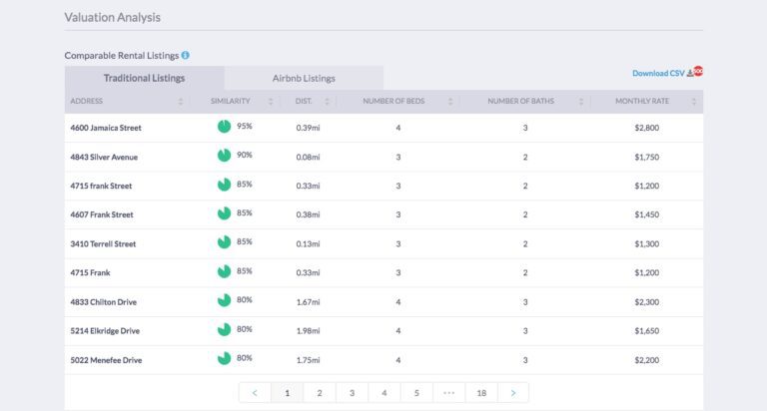Screen dimensions: 767x411
Task: Click similarity pie icon for 3410 Terrell Street
Action: click(x=224, y=242)
